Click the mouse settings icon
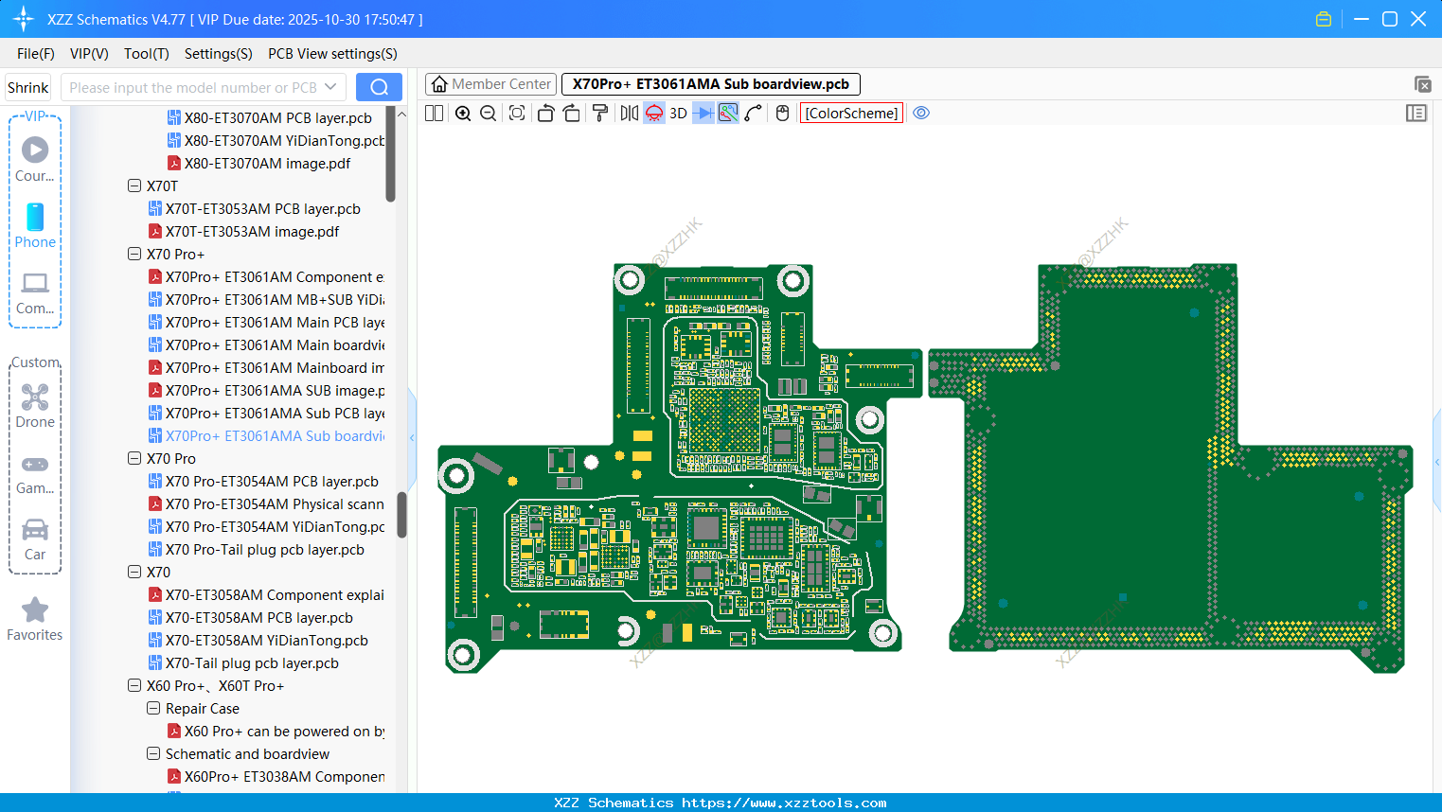Screen dimensions: 1442x812 [782, 114]
